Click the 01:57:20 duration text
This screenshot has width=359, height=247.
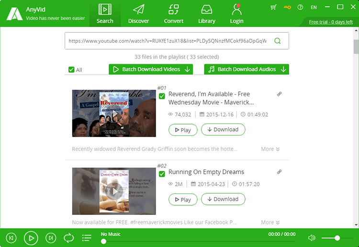249,184
